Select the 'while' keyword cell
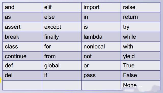This screenshot has height=93, width=163. [x=141, y=37]
